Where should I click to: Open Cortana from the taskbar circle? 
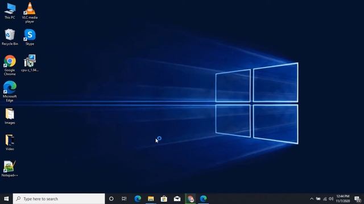pos(111,199)
